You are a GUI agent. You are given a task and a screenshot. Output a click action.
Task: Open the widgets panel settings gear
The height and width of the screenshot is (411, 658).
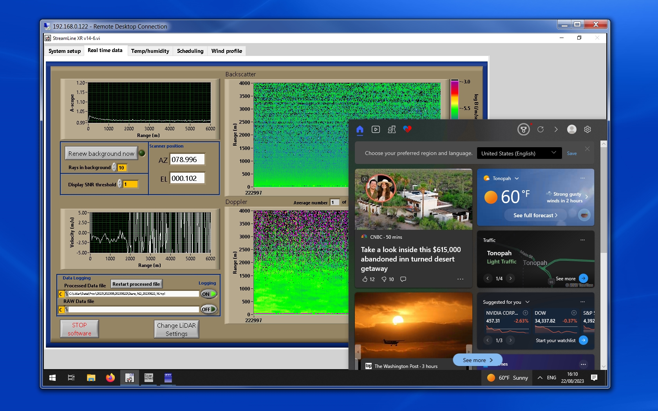point(587,129)
